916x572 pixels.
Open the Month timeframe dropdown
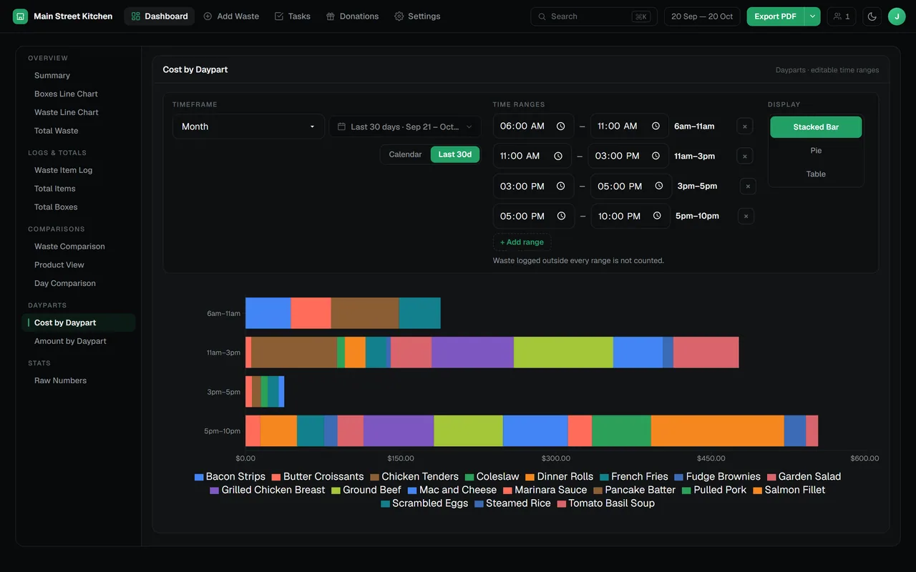tap(248, 127)
